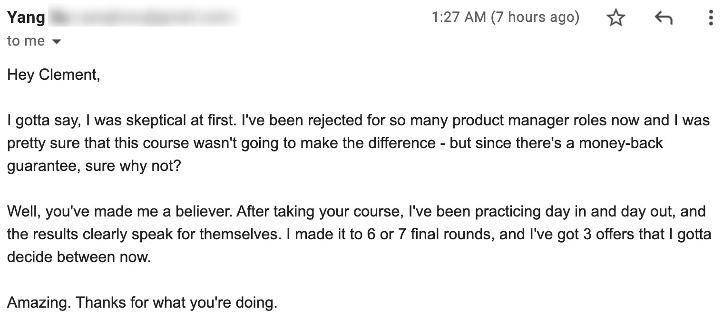This screenshot has height=320, width=723.
Task: Open the three-dot More options menu
Action: 711,18
